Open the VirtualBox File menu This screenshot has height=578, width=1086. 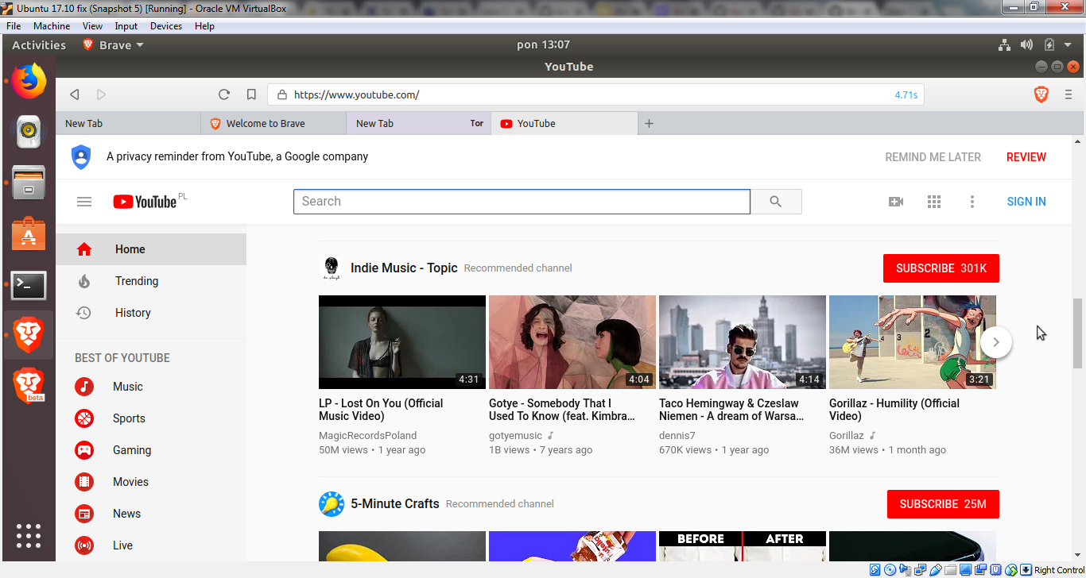point(14,26)
